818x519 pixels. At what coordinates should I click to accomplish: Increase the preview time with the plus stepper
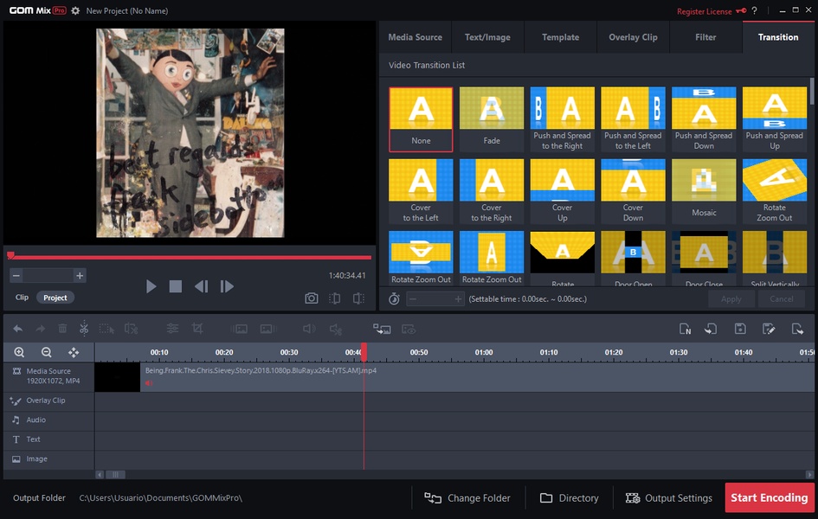point(80,276)
